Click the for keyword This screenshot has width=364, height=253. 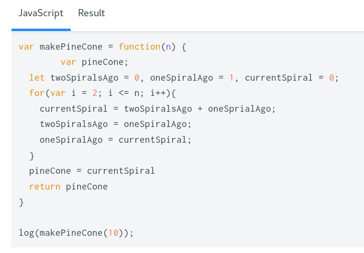(x=37, y=93)
